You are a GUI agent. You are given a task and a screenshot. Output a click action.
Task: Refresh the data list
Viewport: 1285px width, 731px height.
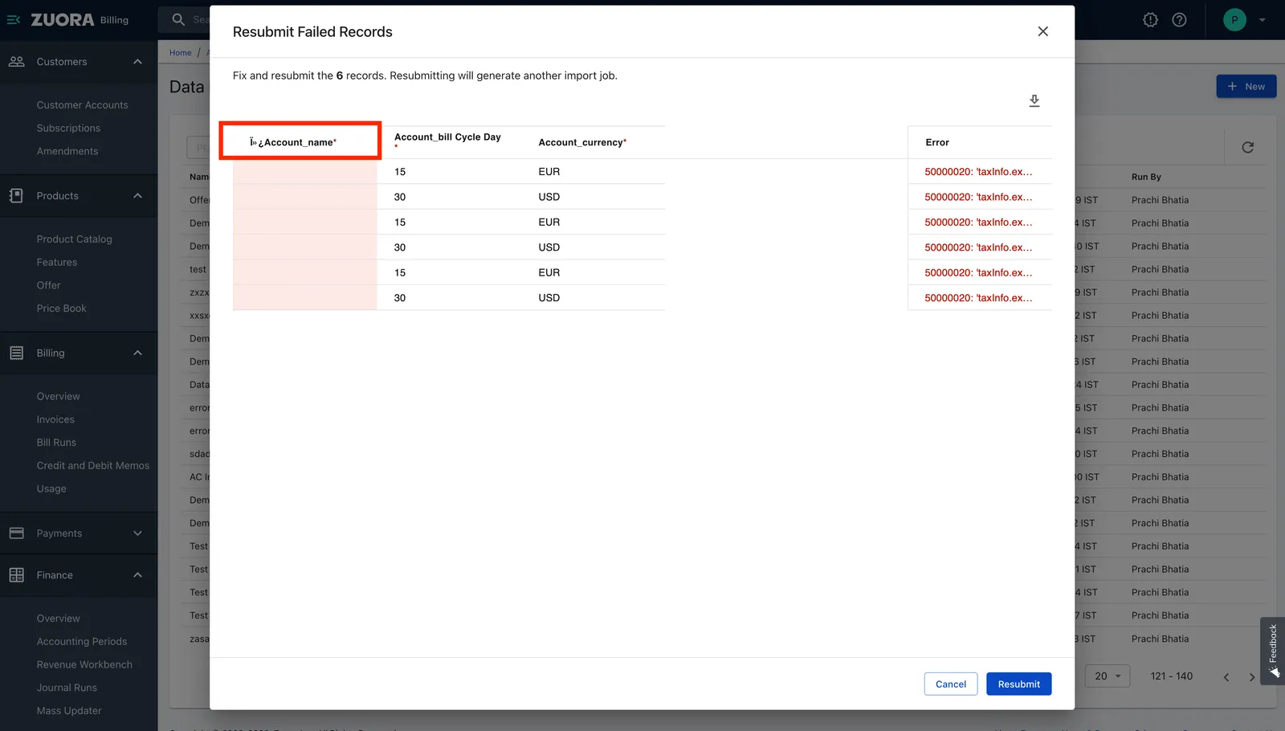1247,147
